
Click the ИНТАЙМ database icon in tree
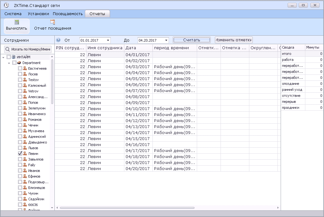(14, 57)
